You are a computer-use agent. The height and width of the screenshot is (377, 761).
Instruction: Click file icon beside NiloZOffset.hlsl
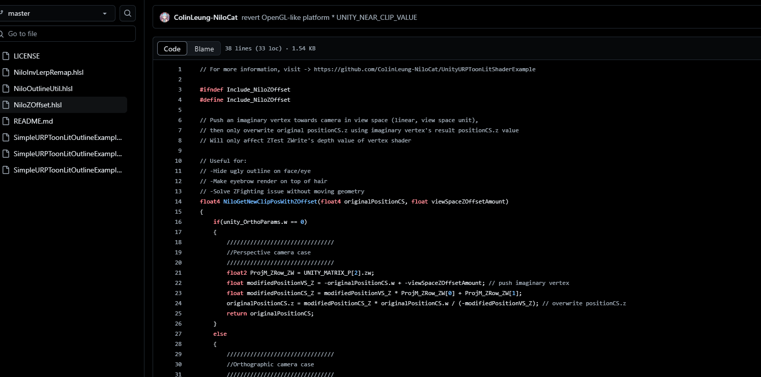click(x=6, y=105)
